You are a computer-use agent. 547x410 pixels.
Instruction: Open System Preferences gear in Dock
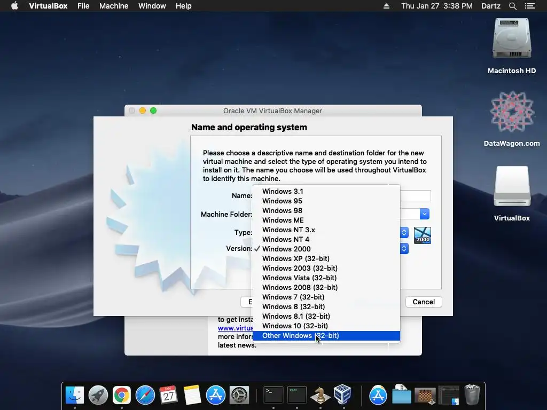[x=239, y=395]
